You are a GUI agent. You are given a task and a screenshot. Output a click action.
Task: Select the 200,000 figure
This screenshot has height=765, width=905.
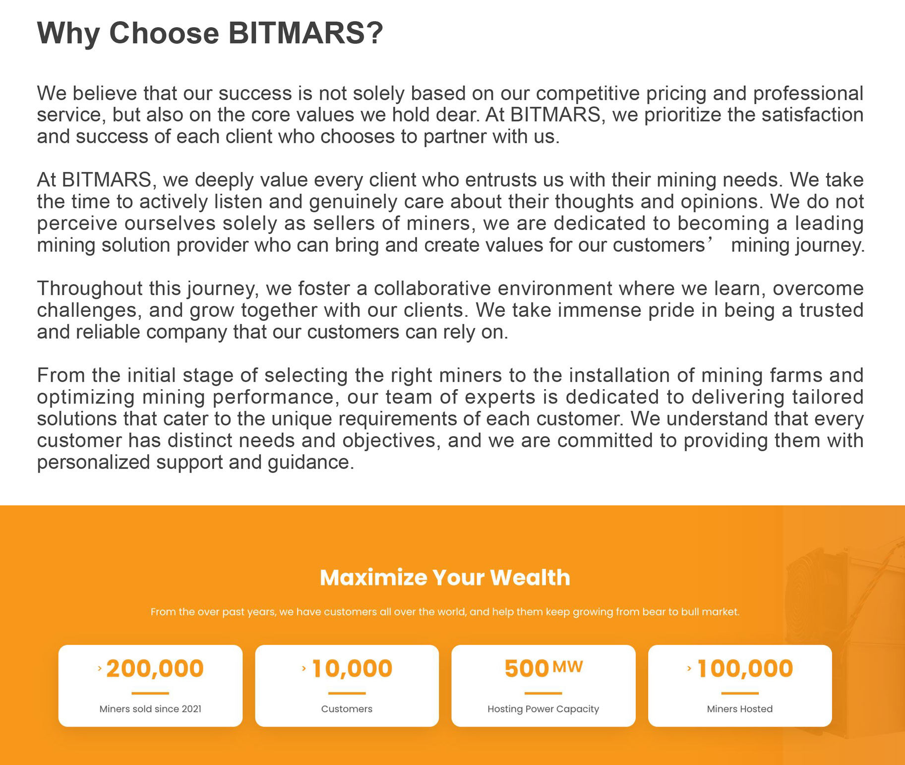click(155, 668)
